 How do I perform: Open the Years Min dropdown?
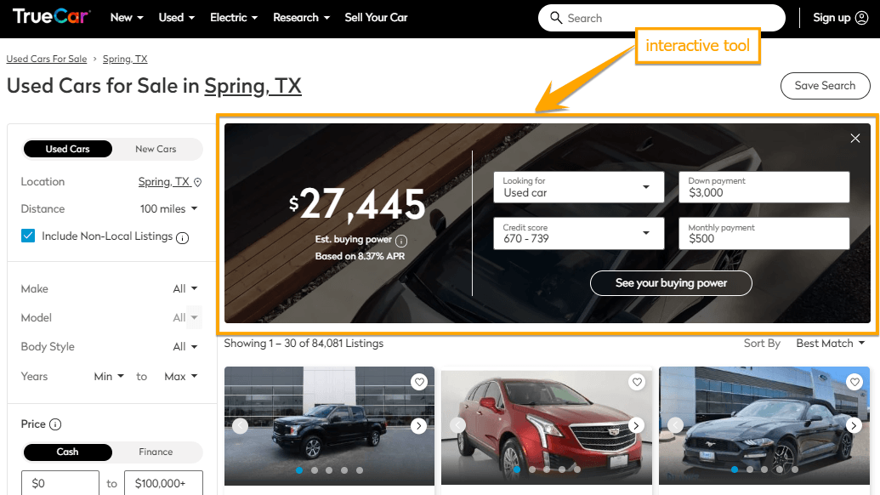[x=109, y=377]
